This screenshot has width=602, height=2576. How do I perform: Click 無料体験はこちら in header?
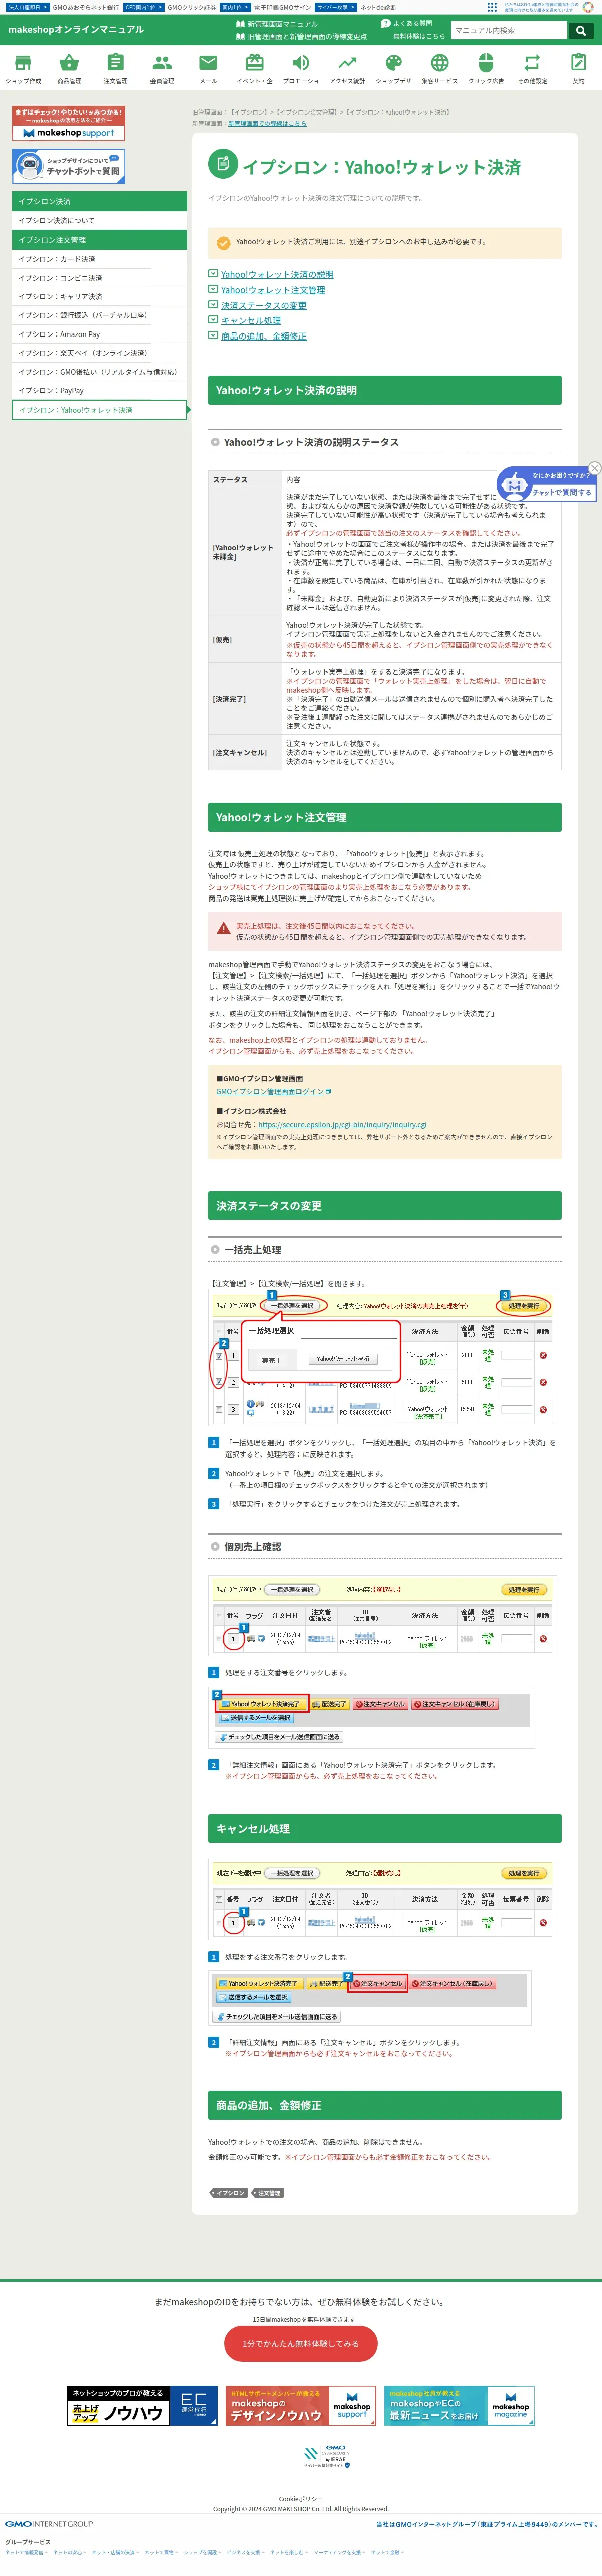[x=419, y=36]
